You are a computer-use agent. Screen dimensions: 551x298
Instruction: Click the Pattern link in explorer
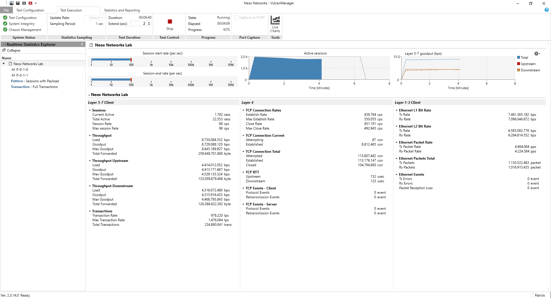17,81
